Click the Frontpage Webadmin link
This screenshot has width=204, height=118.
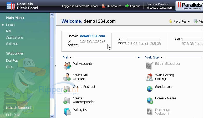coord(163,111)
